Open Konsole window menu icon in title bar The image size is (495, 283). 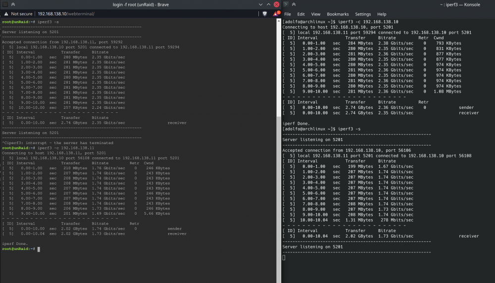(x=286, y=4)
